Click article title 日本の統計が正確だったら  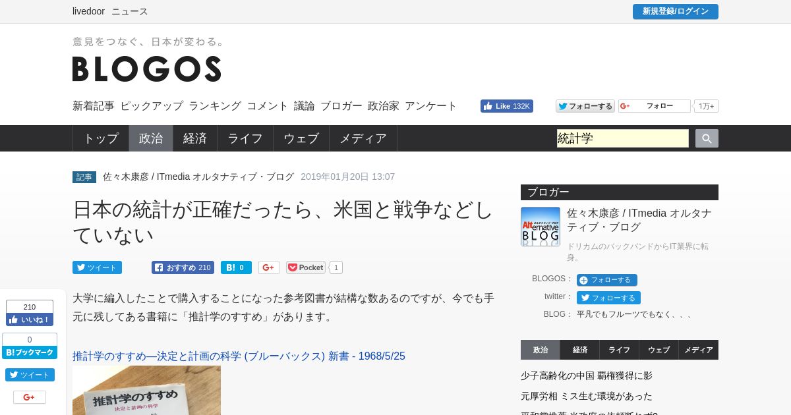283,222
